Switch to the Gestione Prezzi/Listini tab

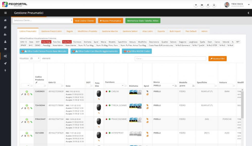[x=51, y=31]
